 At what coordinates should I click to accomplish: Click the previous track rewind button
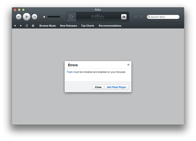click(x=19, y=17)
